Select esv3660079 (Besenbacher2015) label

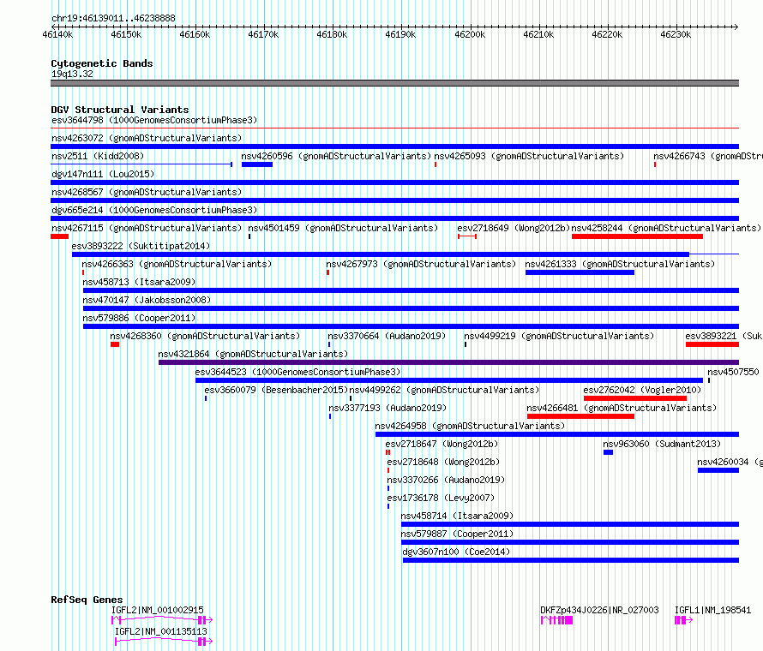[x=276, y=390]
